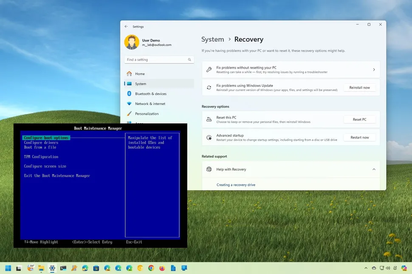Launch Edge Canary labeled CAN
The height and width of the screenshot is (274, 412).
pos(107,268)
